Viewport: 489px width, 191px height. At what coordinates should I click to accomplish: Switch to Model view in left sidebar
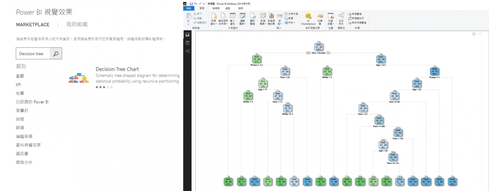pyautogui.click(x=188, y=51)
